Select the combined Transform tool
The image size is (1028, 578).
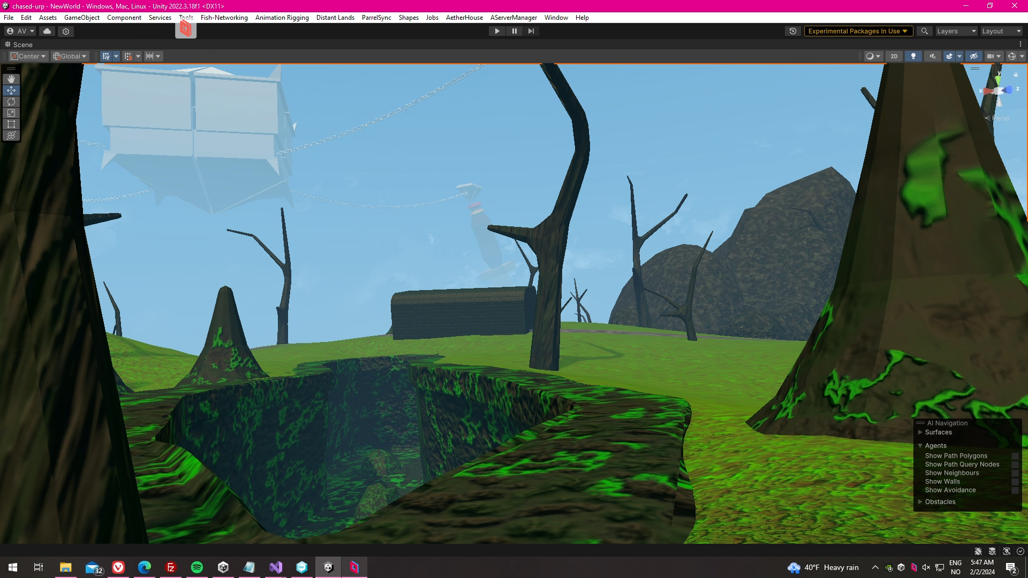coord(11,135)
